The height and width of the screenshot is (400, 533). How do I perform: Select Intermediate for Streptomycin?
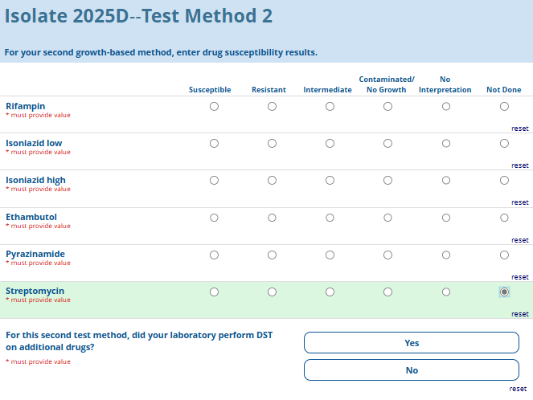[x=330, y=292]
